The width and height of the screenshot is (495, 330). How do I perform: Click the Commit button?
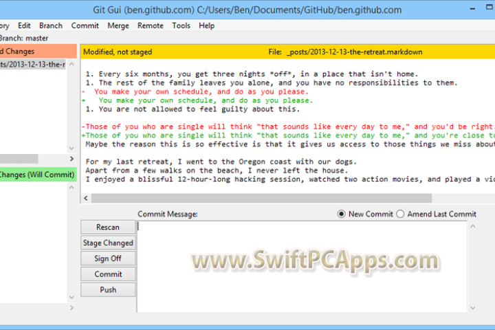108,274
